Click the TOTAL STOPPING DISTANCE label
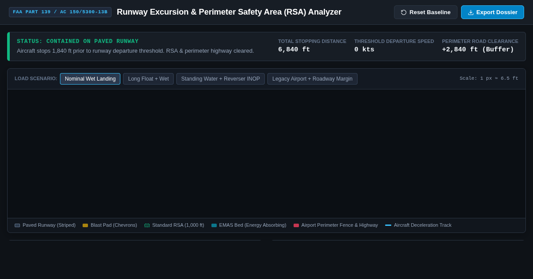 312,41
